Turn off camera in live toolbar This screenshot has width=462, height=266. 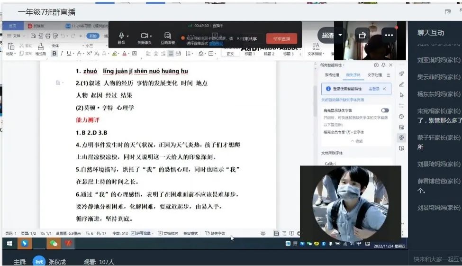(x=145, y=38)
